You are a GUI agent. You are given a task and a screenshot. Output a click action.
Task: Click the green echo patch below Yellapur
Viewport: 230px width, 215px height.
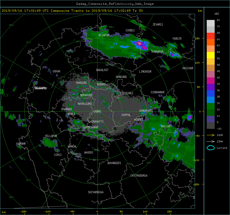[50, 142]
